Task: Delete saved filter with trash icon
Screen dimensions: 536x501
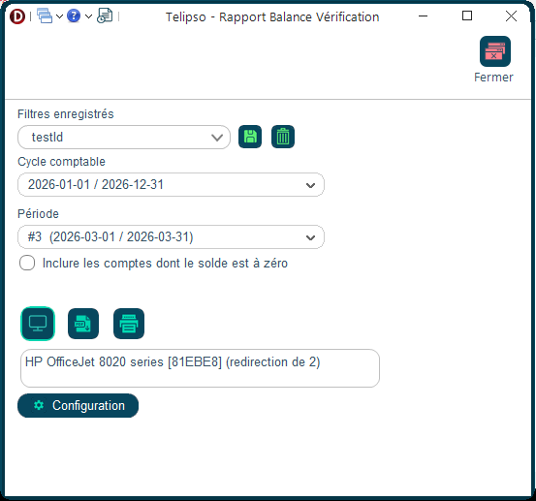Action: click(283, 137)
